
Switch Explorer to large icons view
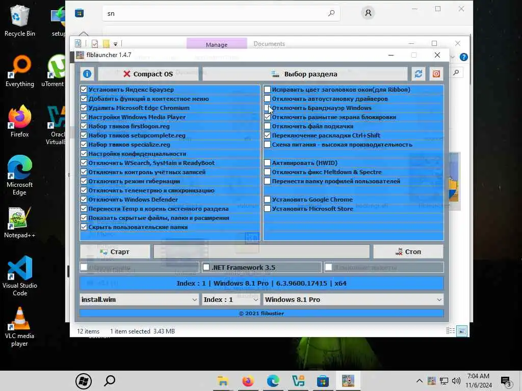[x=462, y=331]
